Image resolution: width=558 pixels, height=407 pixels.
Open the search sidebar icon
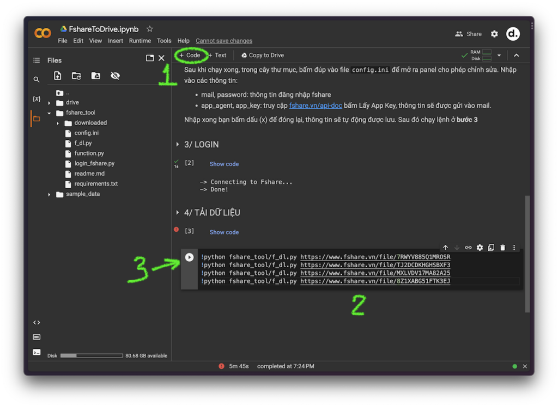(x=37, y=79)
